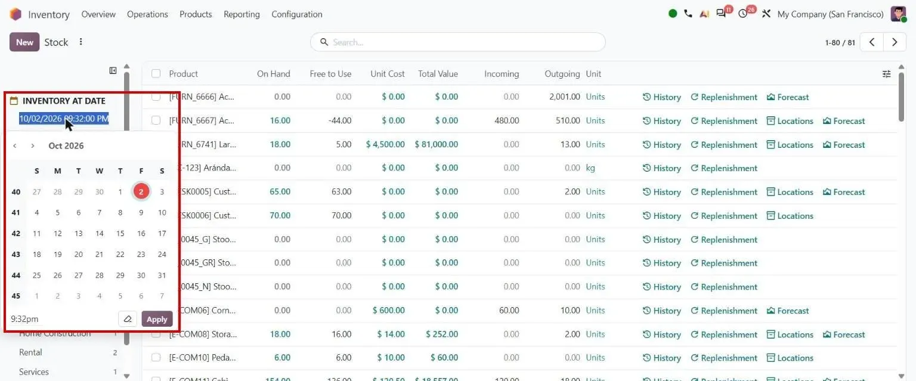Click the Odoo Inventory app logo icon
This screenshot has width=916, height=381.
(x=15, y=14)
